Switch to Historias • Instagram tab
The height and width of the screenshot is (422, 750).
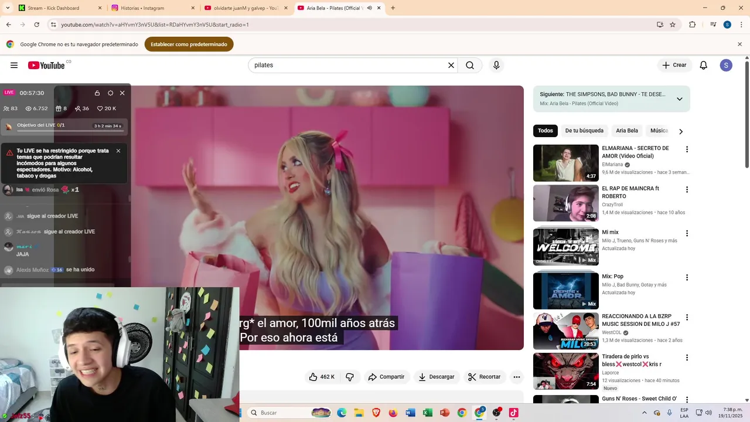[153, 8]
